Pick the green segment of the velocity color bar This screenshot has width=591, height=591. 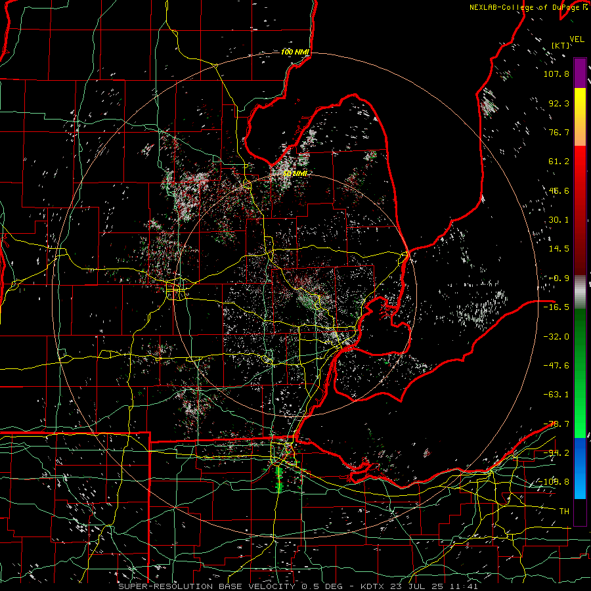(580, 373)
